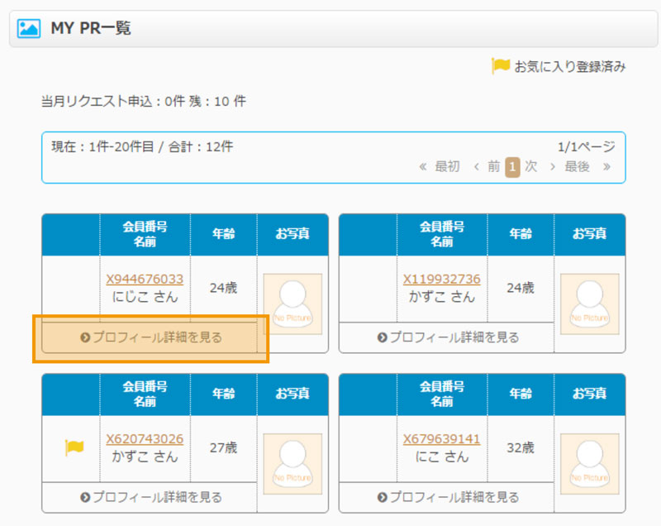Select page 1 in pagination
The image size is (661, 526).
[512, 167]
